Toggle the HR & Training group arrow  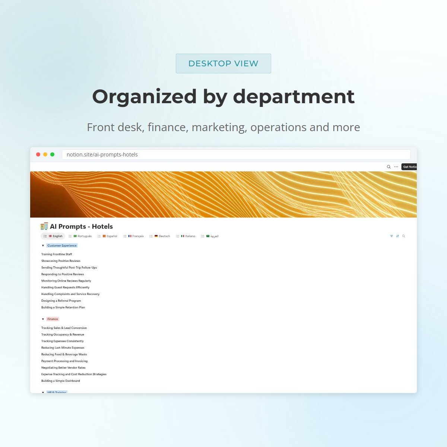click(x=43, y=392)
